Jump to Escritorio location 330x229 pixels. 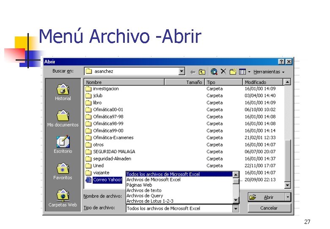tap(63, 145)
